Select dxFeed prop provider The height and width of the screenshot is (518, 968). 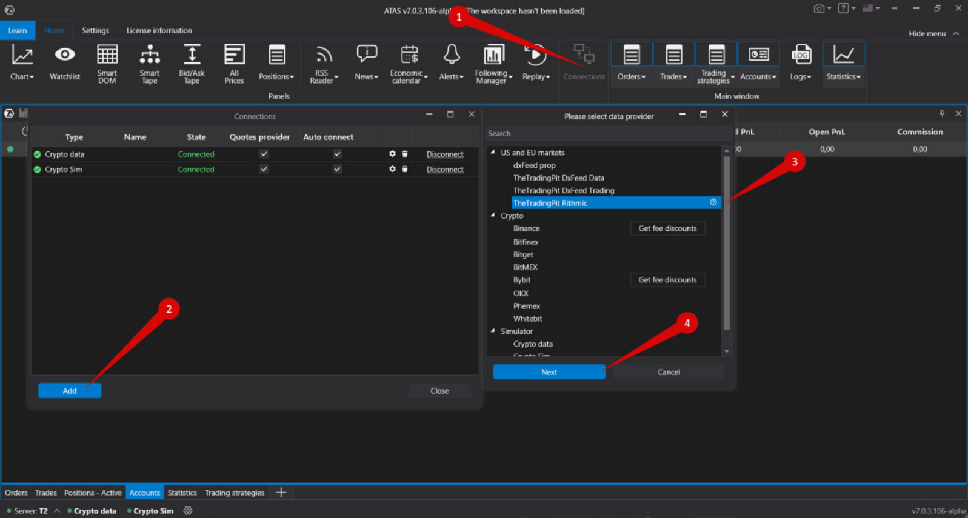click(x=534, y=165)
